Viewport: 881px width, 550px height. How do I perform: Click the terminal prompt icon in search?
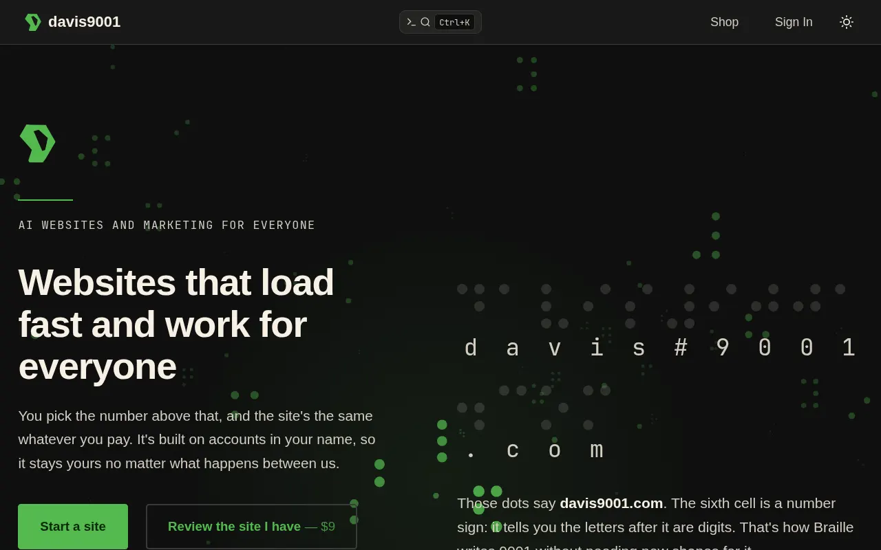tap(411, 22)
